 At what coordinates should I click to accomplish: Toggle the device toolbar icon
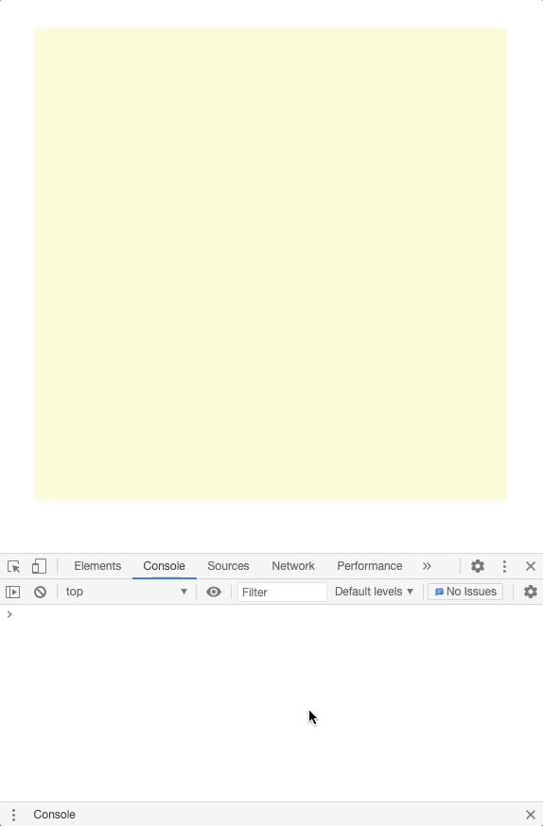pos(39,566)
